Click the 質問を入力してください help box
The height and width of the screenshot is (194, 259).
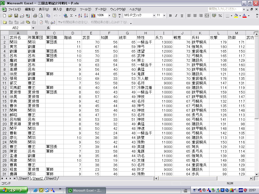point(225,9)
